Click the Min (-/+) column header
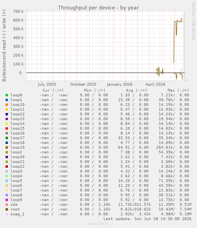Viewport: 197px width, 228px height. [95, 90]
